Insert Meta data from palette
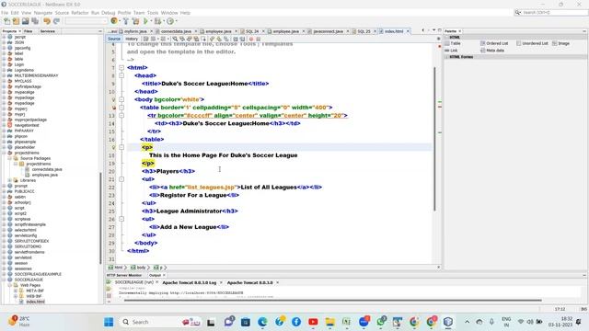 pyautogui.click(x=492, y=50)
